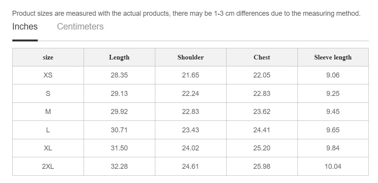Switch to the Centimeters tab
The height and width of the screenshot is (183, 378).
coord(80,26)
